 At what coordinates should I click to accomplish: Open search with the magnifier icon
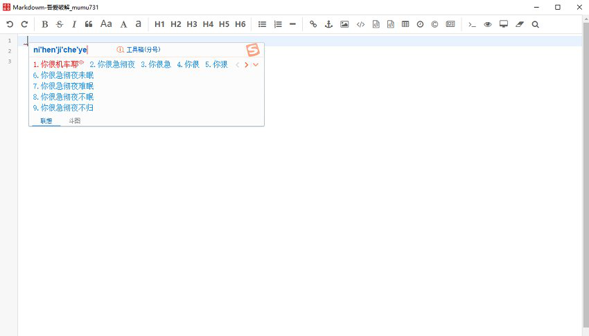pos(535,24)
